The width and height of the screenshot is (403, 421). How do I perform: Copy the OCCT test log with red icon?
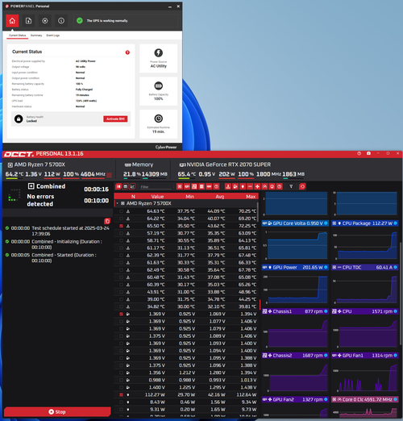coord(107,221)
